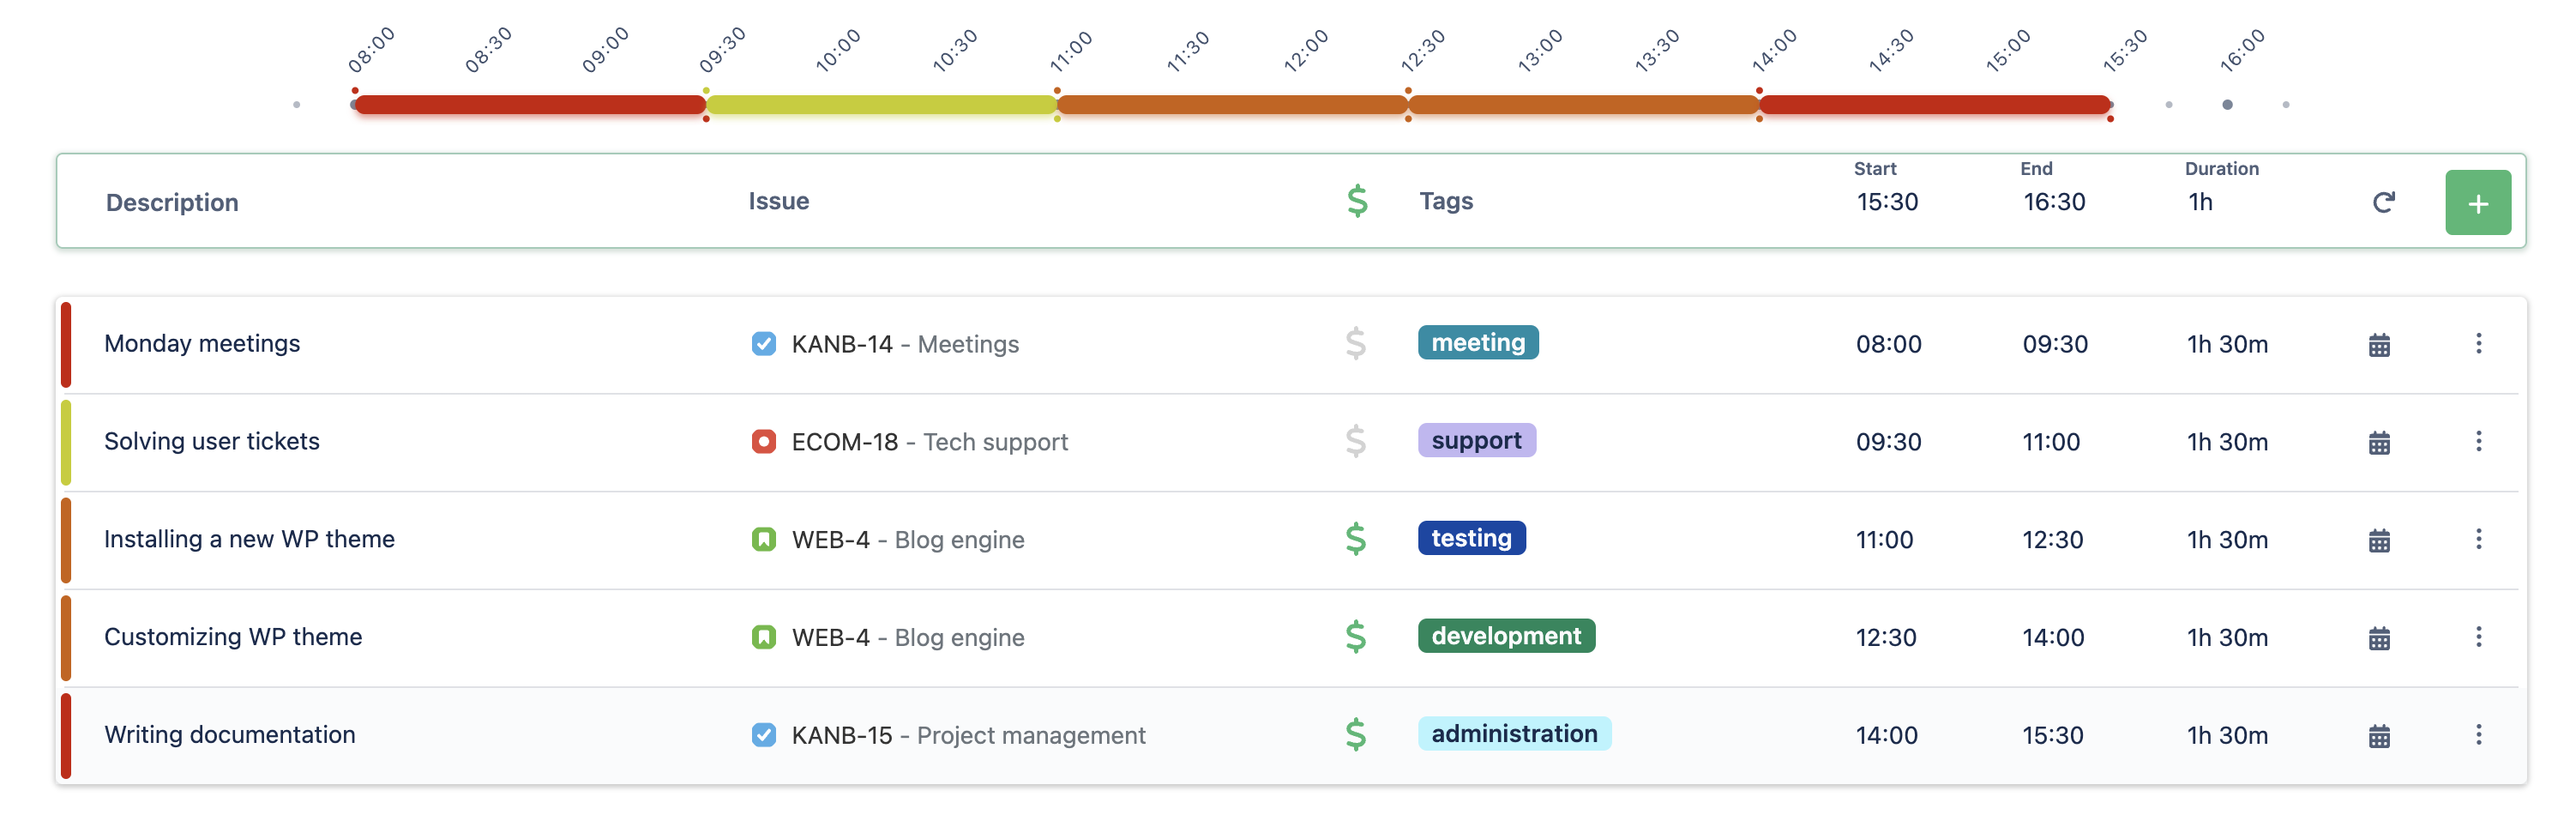Toggle billable dollar for Writing documentation
Screen dimensions: 2576x827
coord(1355,735)
